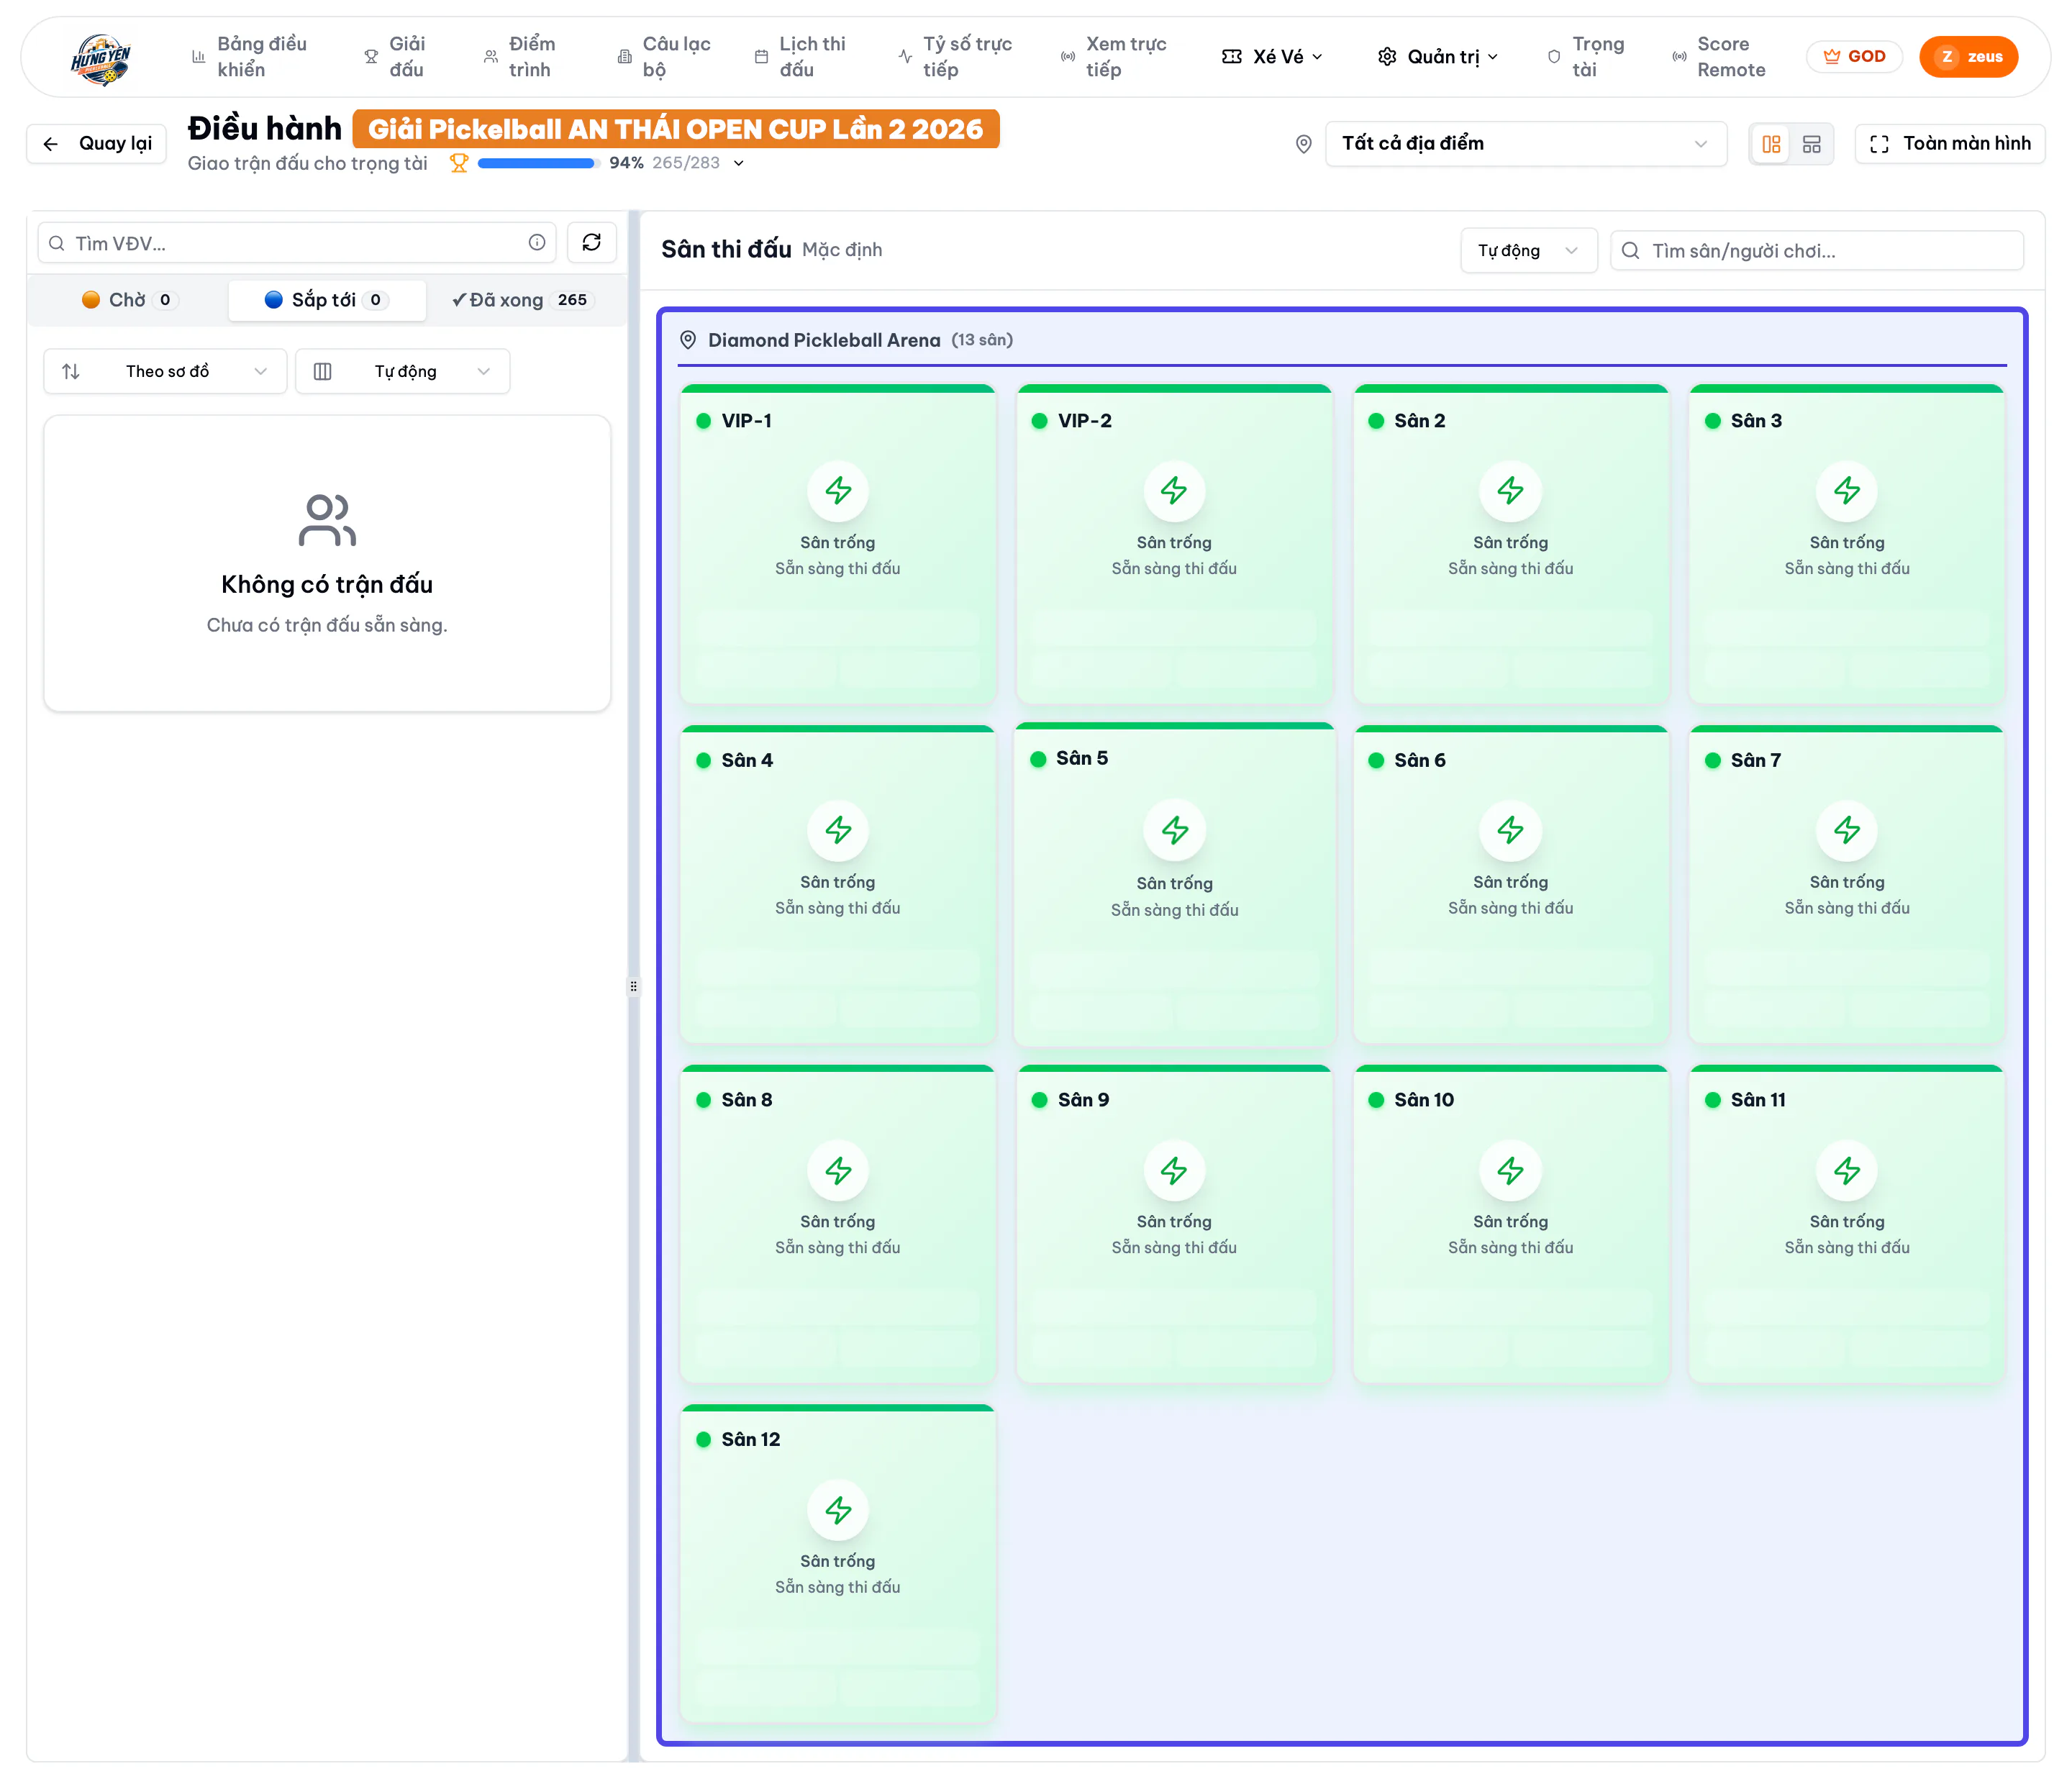Click the Tìm sân/người chơi search field
Screen dimensions: 2072x1774
1817,250
